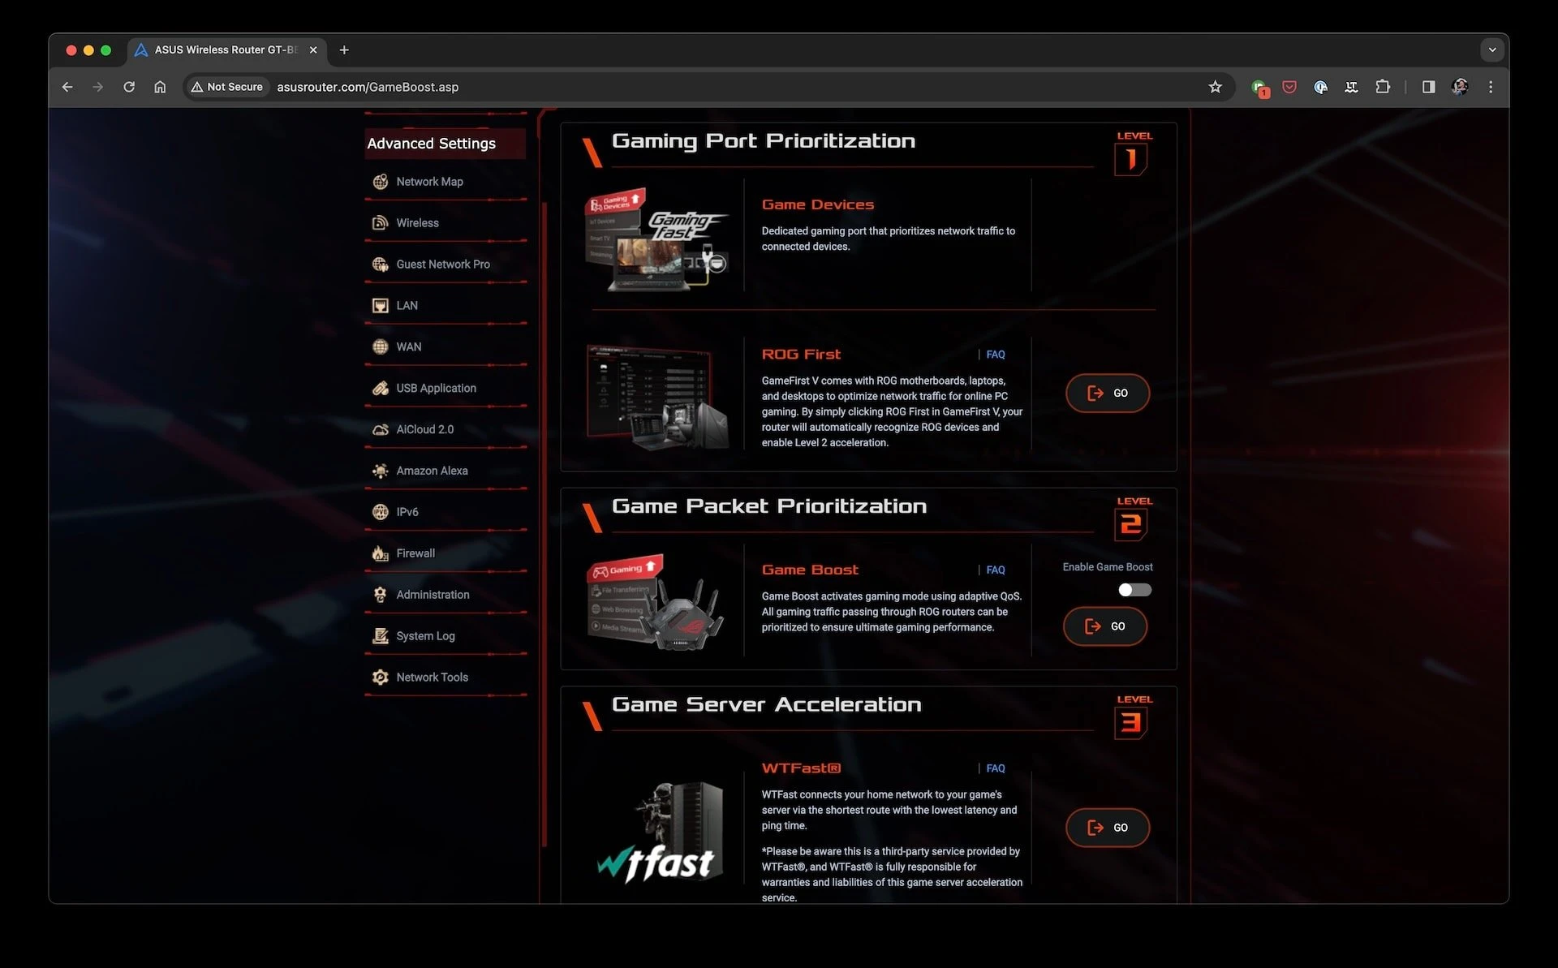This screenshot has height=968, width=1558.
Task: Click the Game Packet Prioritization heading
Action: click(769, 506)
